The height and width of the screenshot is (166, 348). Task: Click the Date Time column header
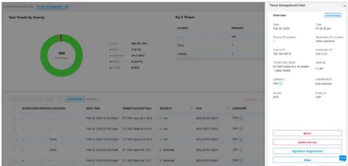[x=93, y=108]
